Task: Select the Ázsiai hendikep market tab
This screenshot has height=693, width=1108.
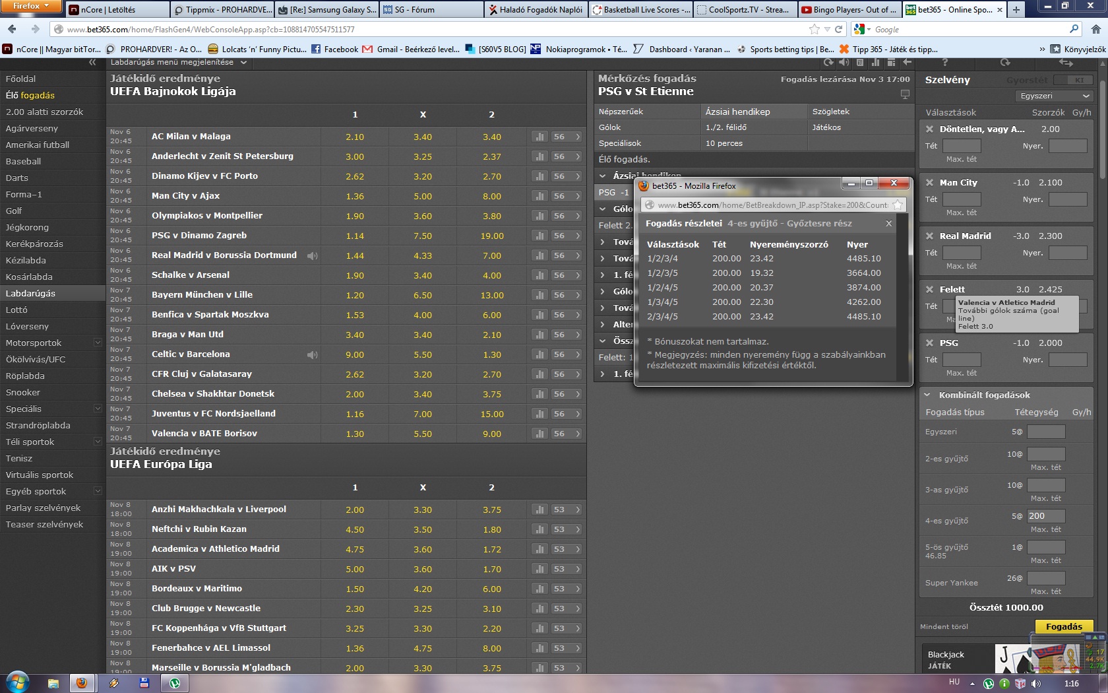Action: [754, 112]
